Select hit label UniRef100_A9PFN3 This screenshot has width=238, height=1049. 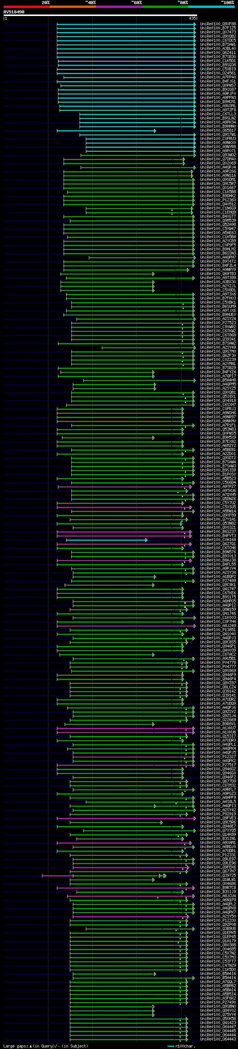pyautogui.click(x=218, y=98)
